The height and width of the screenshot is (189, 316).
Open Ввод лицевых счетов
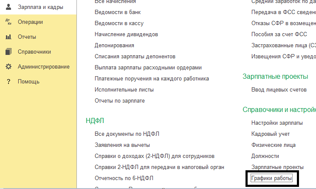[279, 89]
